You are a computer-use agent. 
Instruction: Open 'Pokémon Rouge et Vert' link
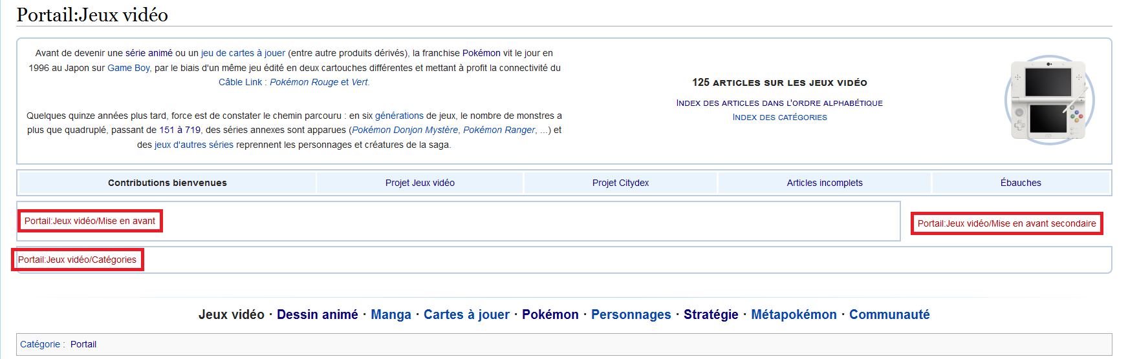coord(319,82)
